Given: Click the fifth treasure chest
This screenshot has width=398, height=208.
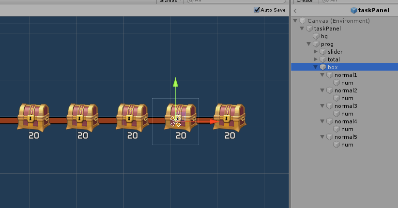Looking at the screenshot, I should coord(230,118).
